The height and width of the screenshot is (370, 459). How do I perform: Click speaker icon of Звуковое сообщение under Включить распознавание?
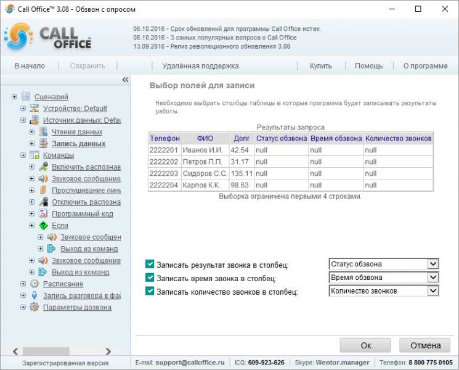(43, 178)
